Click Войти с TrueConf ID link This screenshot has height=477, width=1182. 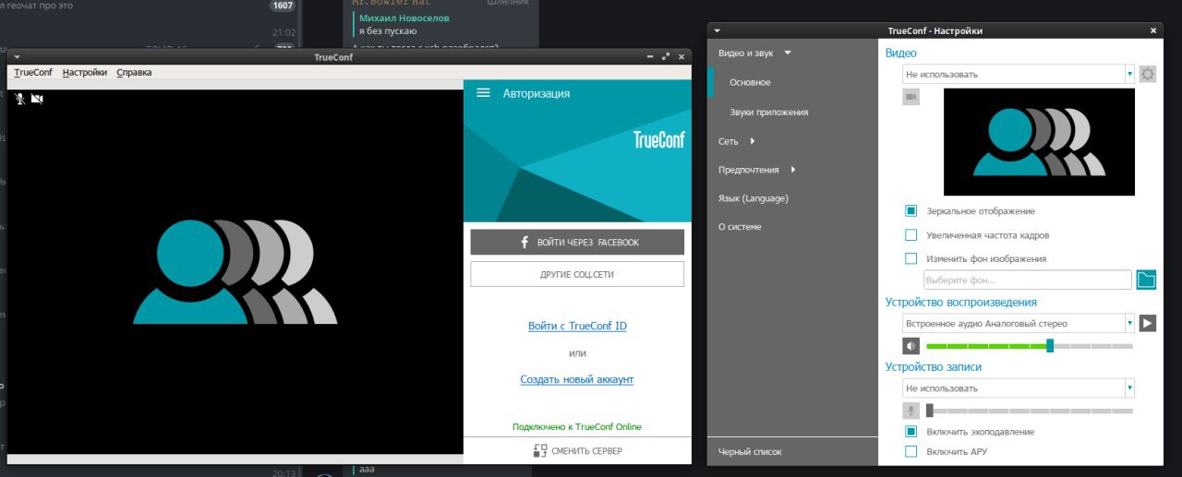577,326
